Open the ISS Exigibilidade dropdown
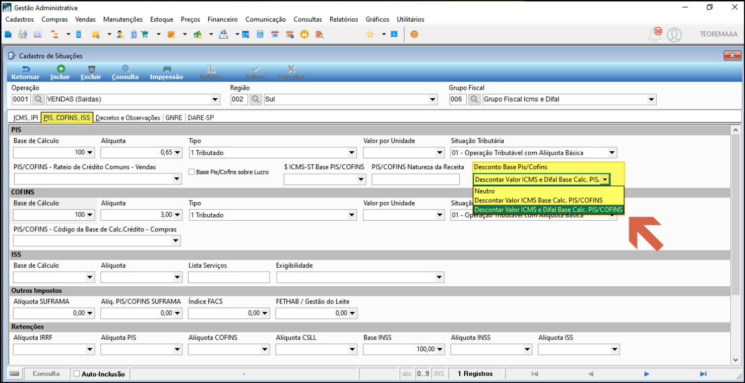This screenshot has width=745, height=383. coord(440,277)
